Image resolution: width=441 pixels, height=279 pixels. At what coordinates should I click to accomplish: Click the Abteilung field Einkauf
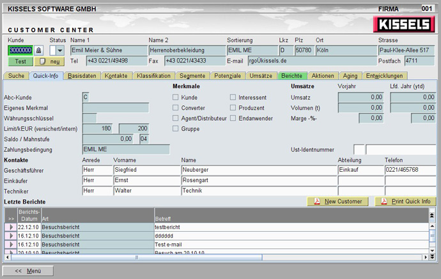[361, 170]
